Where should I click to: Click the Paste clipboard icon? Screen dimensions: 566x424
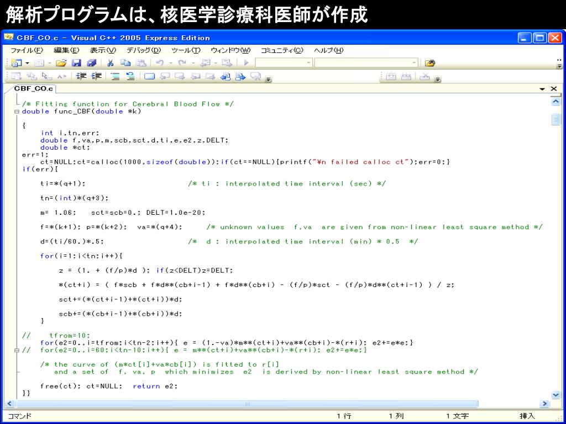tap(140, 63)
